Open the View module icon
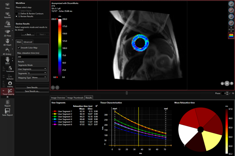Screen dimensions: 235x156 [7, 5]
